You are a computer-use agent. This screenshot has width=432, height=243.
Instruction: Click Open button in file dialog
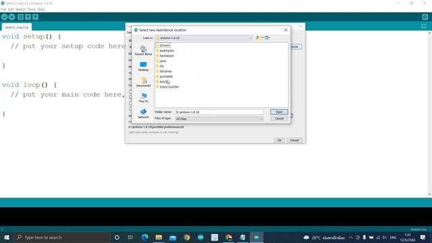[279, 112]
